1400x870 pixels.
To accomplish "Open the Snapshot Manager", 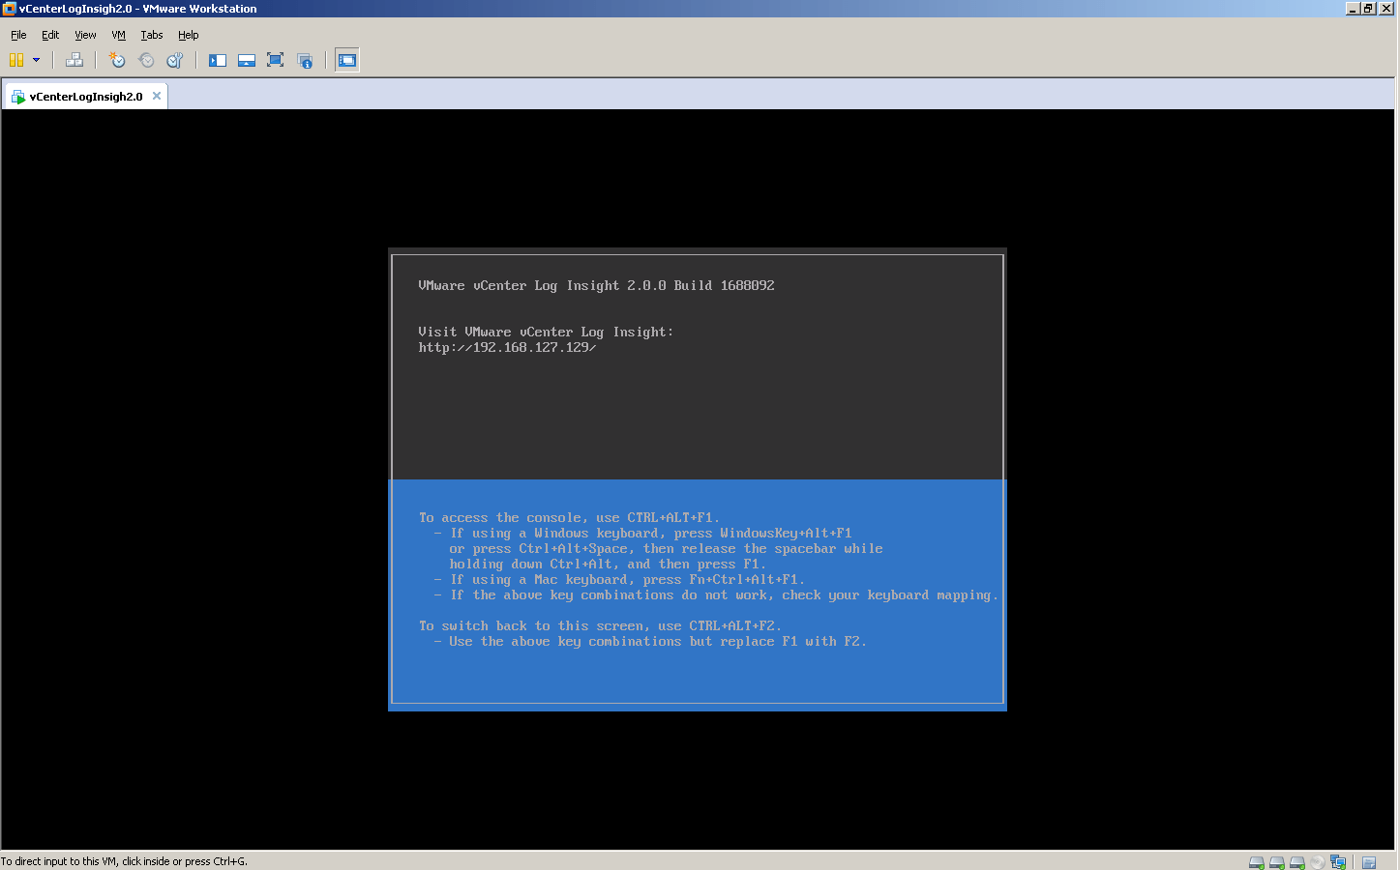I will [174, 60].
